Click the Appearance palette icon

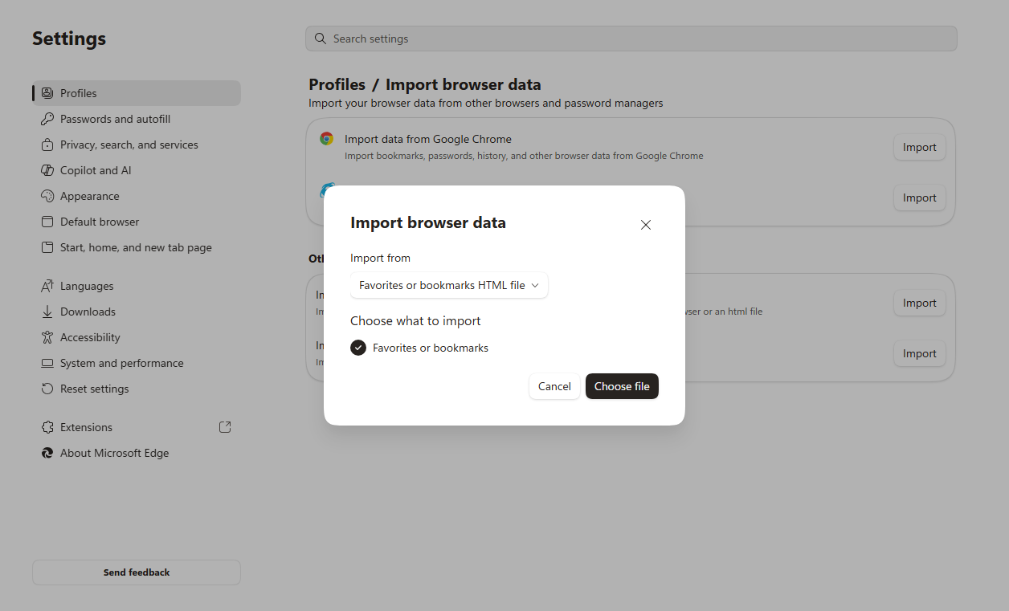click(47, 196)
